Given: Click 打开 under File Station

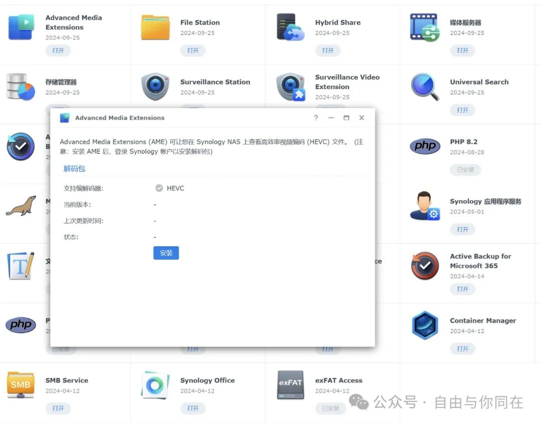Looking at the screenshot, I should coord(193,51).
